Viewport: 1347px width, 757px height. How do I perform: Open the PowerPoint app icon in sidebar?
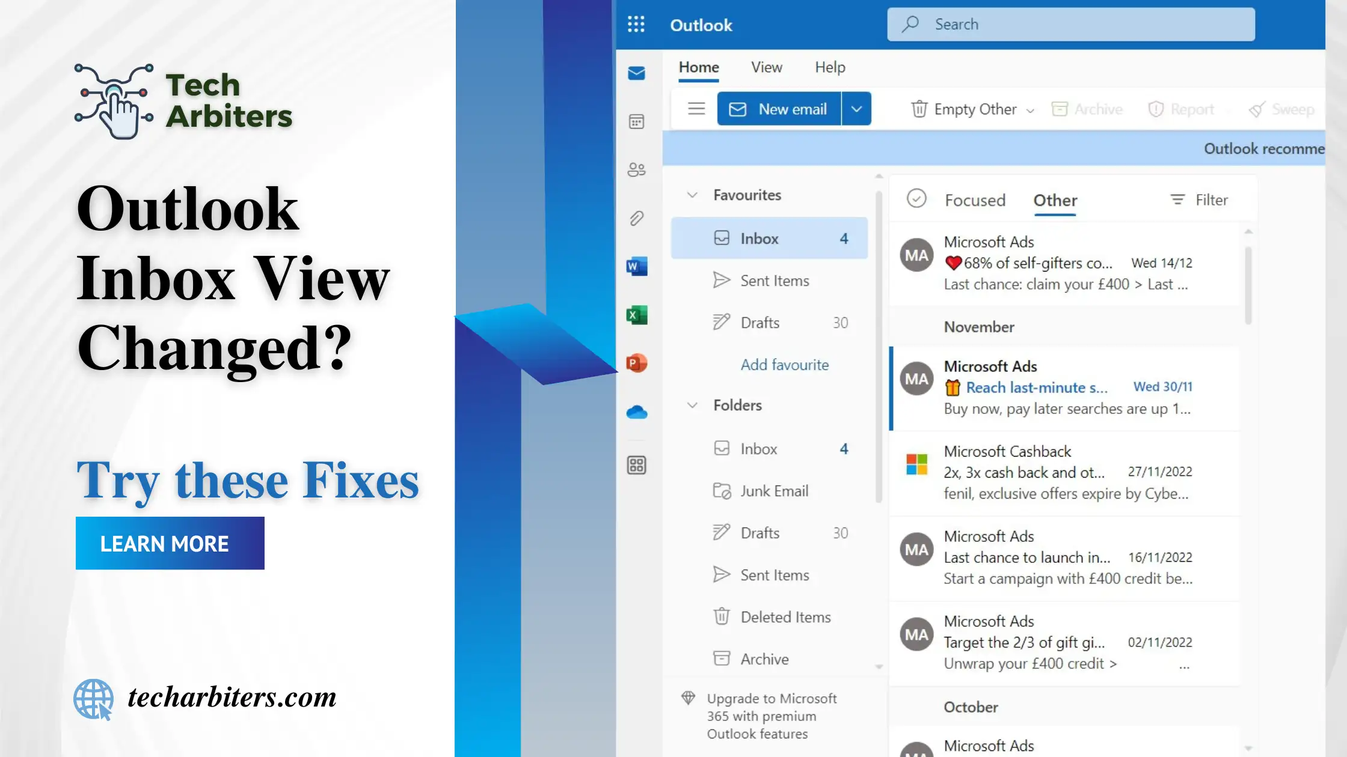636,362
